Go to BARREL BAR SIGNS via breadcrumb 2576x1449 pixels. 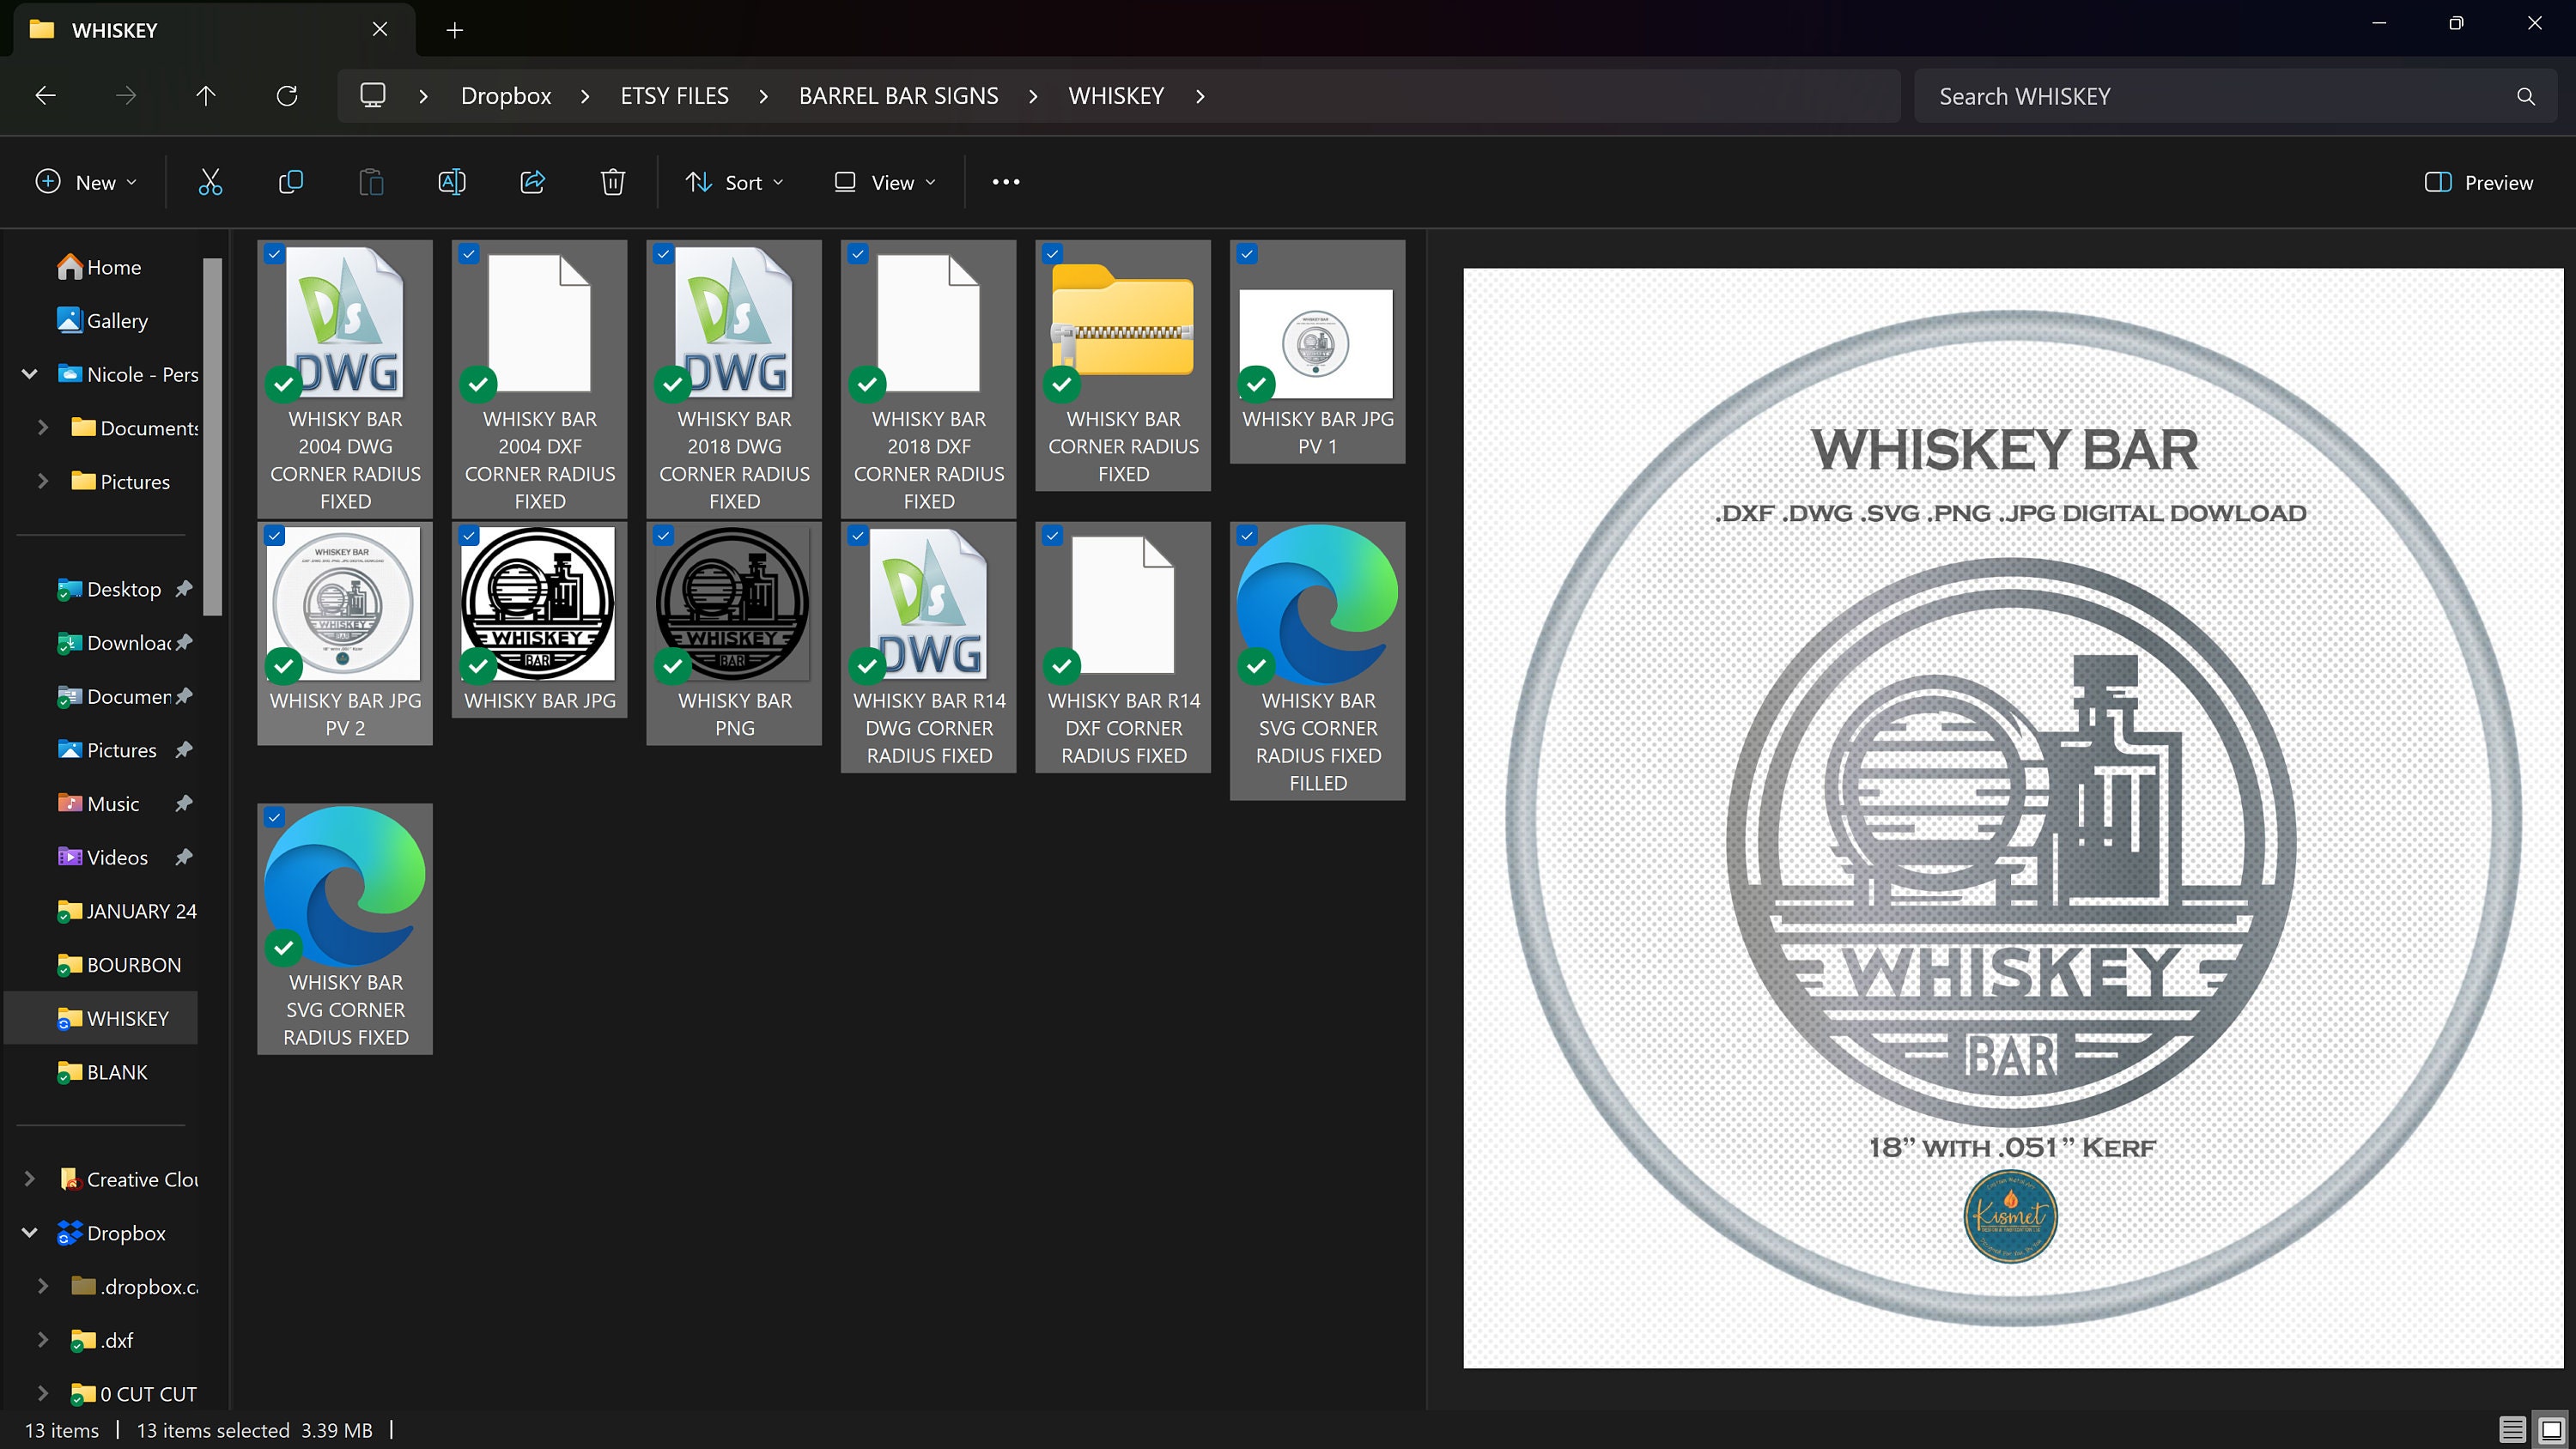click(898, 95)
